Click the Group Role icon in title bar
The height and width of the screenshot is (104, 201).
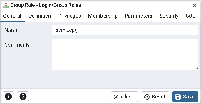[6, 5]
